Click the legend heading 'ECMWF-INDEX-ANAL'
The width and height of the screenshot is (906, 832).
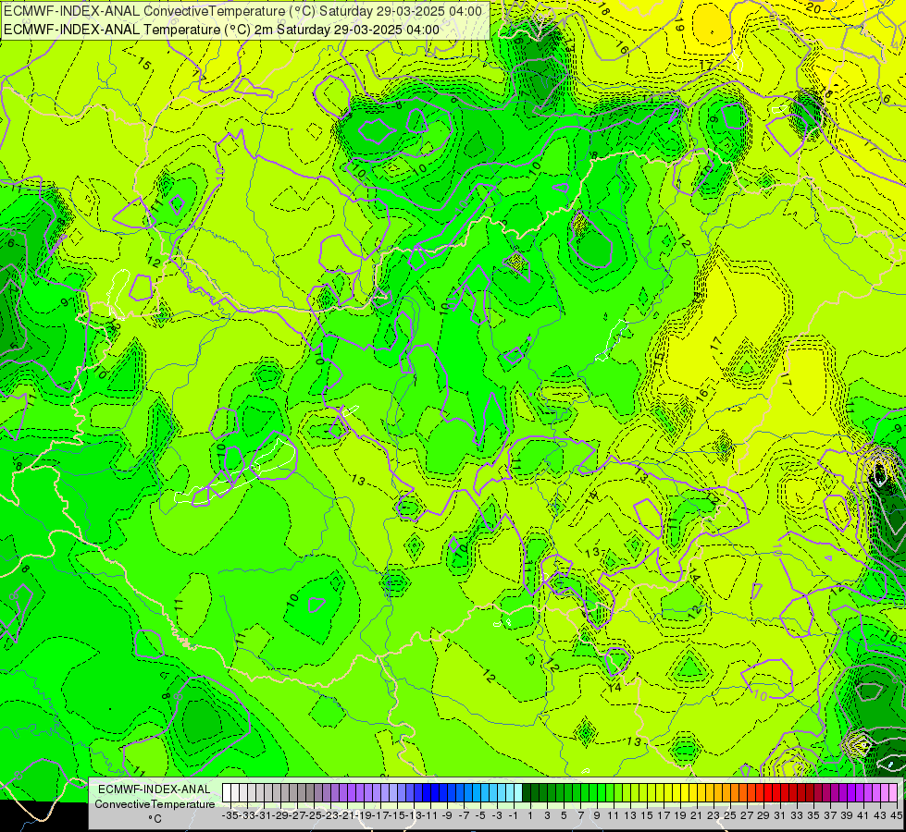coord(155,789)
